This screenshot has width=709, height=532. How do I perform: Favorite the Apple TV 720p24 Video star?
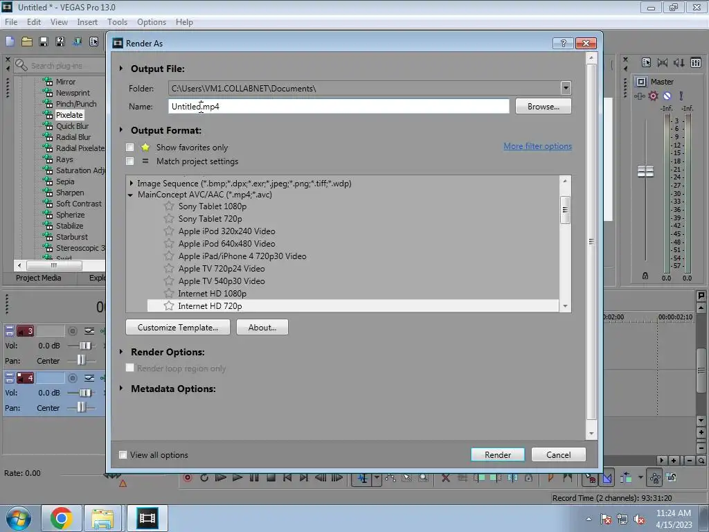tap(169, 268)
